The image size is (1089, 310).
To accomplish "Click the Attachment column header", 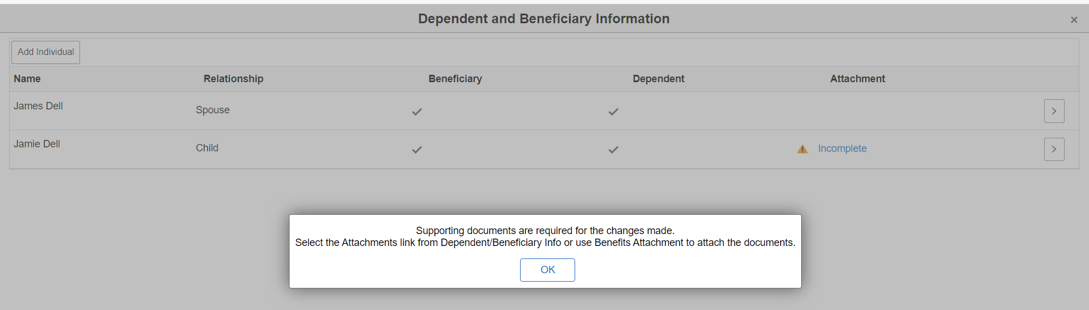I will coord(857,79).
